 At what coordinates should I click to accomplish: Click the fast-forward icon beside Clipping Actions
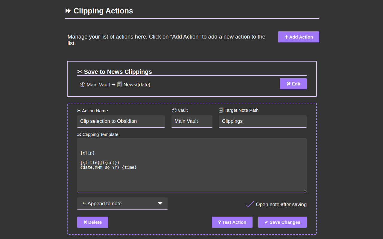(x=68, y=11)
